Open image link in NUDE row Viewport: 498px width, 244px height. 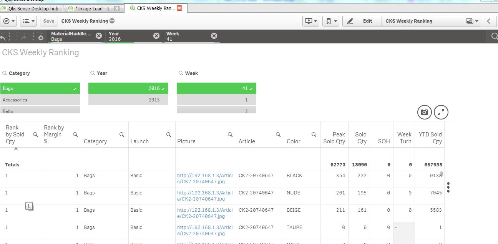tap(205, 196)
